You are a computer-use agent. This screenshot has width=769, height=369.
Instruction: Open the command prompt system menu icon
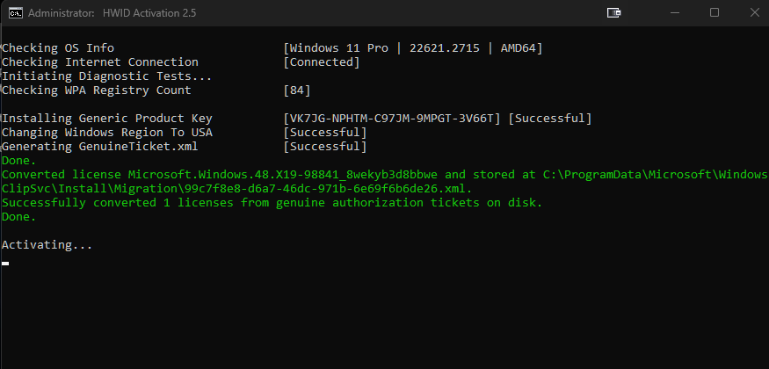tap(16, 13)
